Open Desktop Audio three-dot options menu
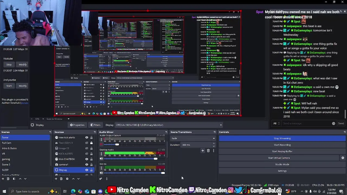This screenshot has width=347, height=195. 101,154
